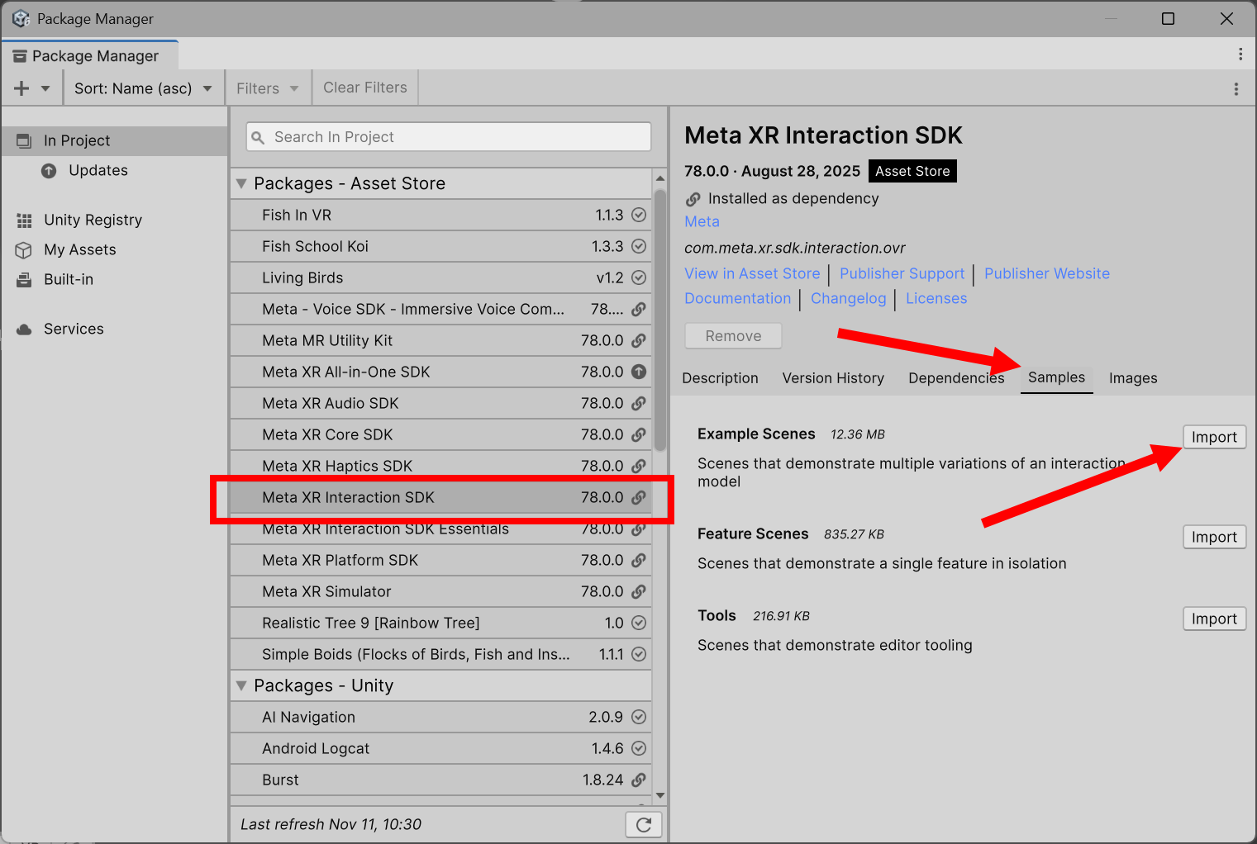Open the Sort: Name (asc) dropdown

144,88
